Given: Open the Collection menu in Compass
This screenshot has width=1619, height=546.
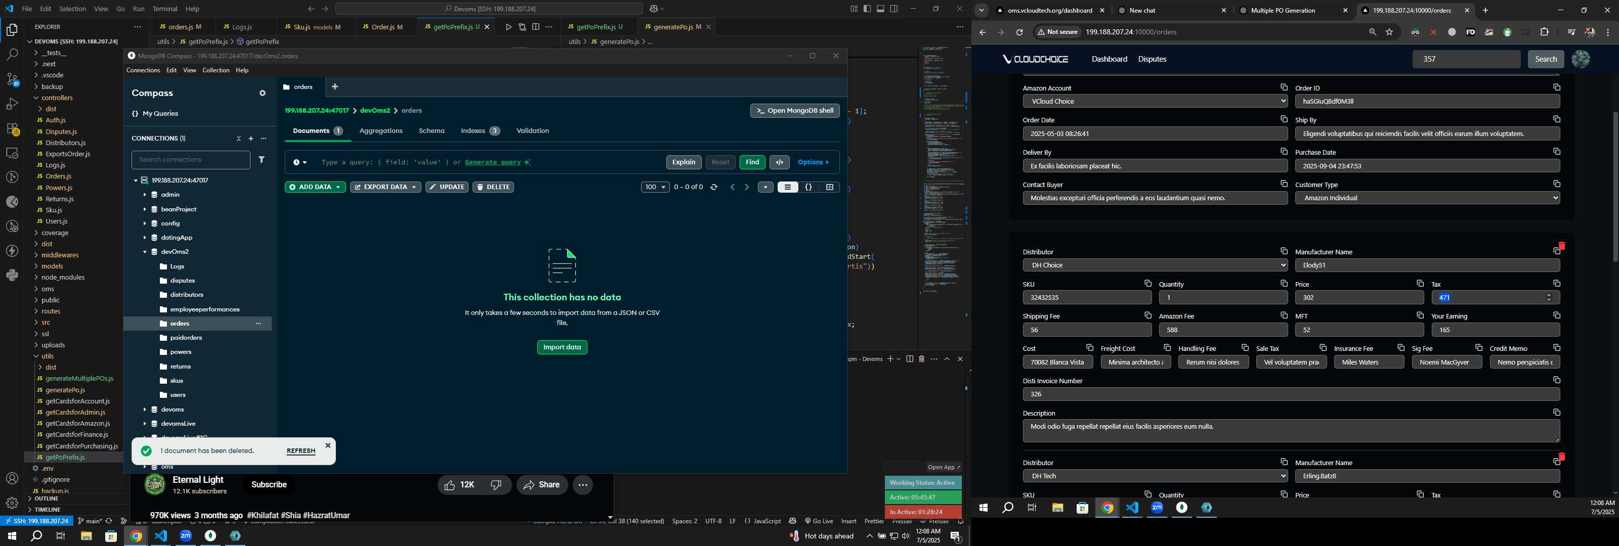Looking at the screenshot, I should pos(216,70).
